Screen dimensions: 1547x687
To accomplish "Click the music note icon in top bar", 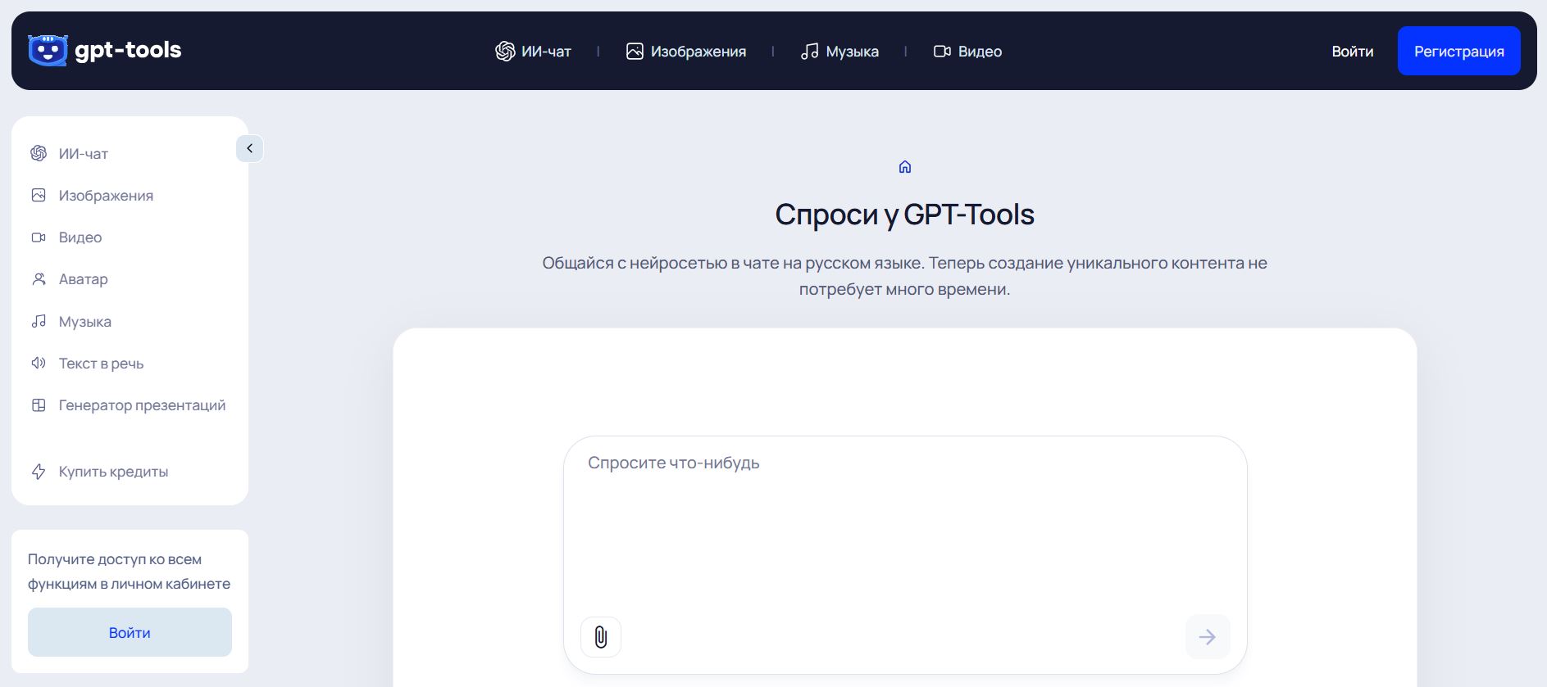I will pos(809,52).
